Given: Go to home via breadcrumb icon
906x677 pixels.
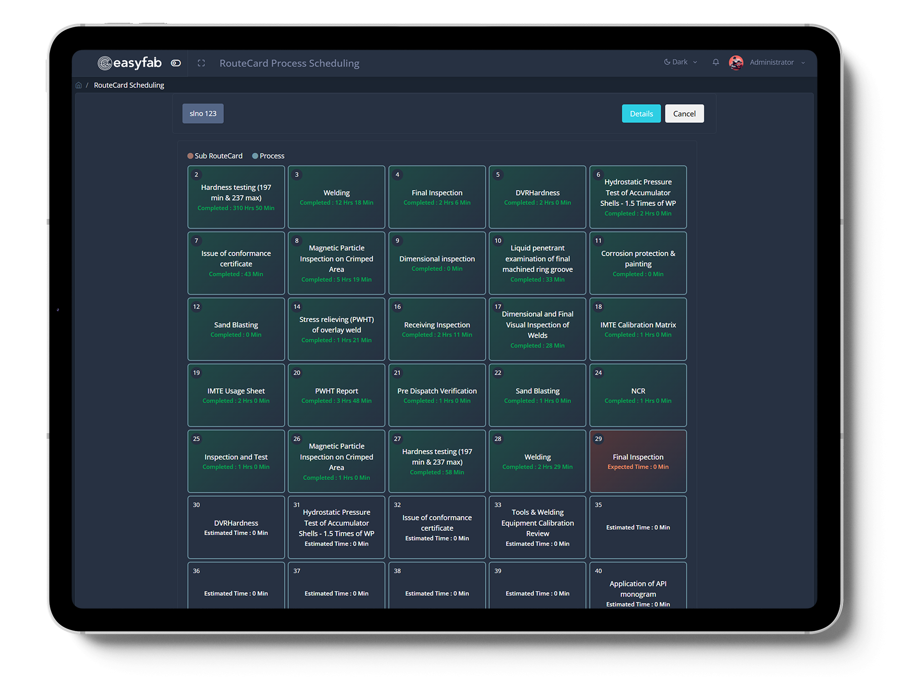Looking at the screenshot, I should [78, 85].
